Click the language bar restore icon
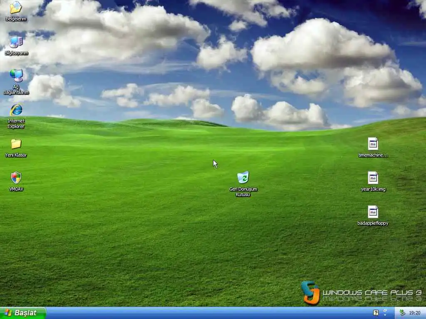 (x=385, y=311)
